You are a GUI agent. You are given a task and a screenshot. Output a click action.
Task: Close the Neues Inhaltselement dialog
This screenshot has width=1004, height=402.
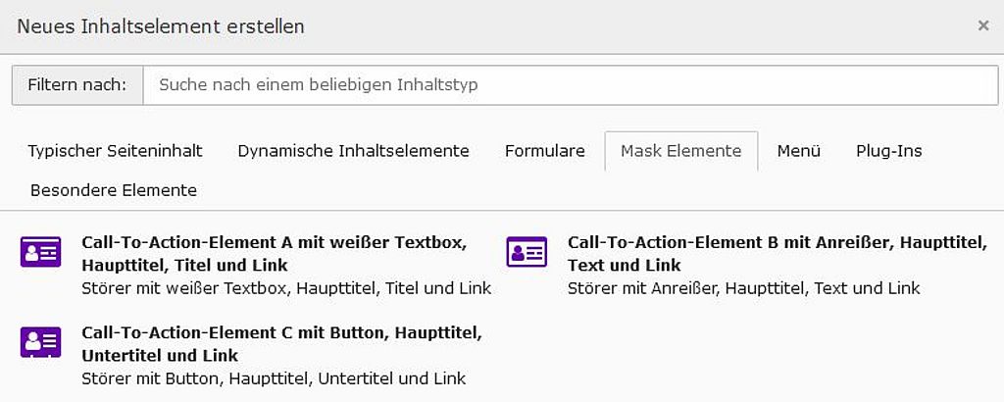pos(983,25)
